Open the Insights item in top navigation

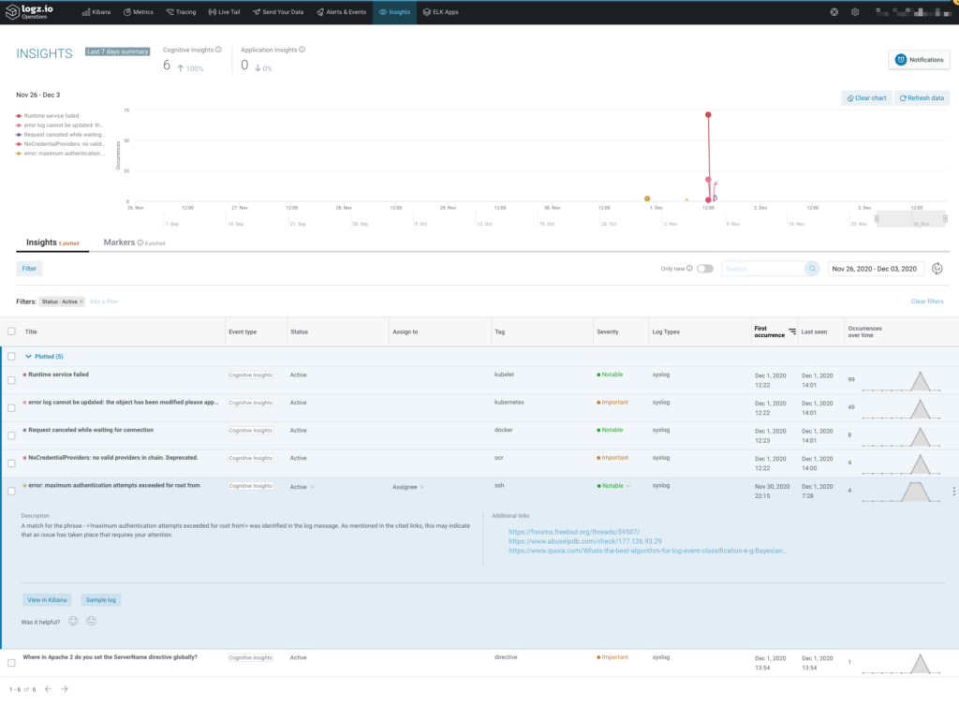[394, 11]
